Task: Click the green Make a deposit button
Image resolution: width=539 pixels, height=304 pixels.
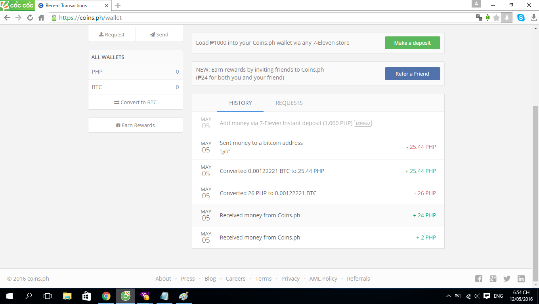Action: pos(413,43)
